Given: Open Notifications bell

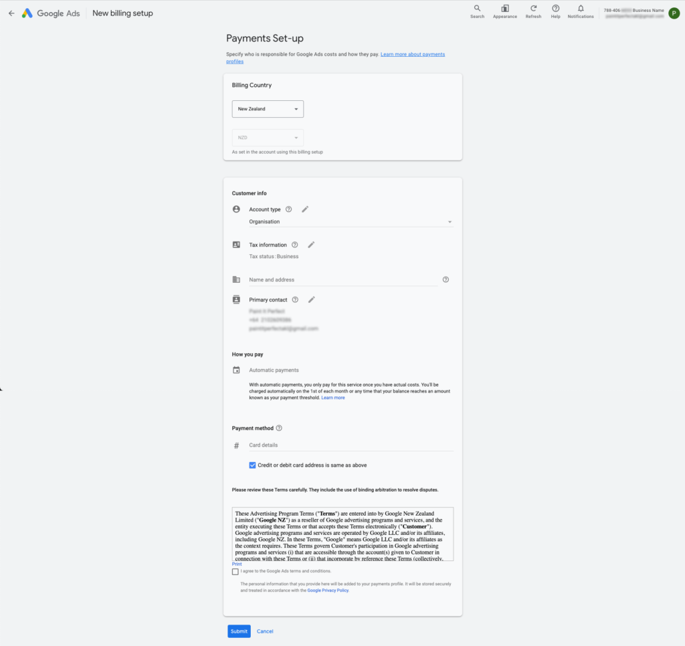Looking at the screenshot, I should click(581, 9).
